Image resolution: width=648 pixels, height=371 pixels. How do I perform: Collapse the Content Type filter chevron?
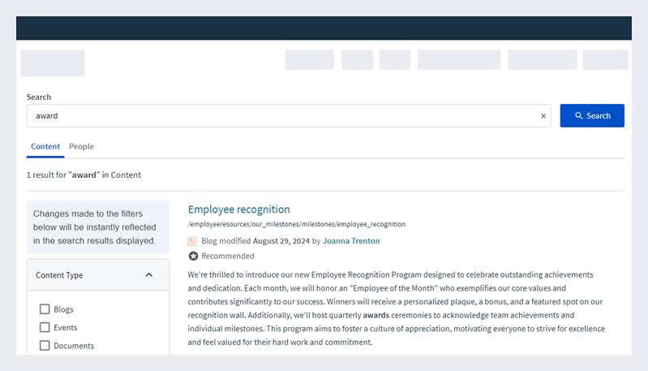(x=148, y=275)
